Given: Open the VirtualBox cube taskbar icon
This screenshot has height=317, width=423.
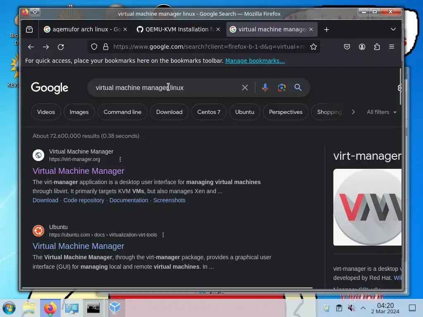Looking at the screenshot, I should click(x=115, y=308).
